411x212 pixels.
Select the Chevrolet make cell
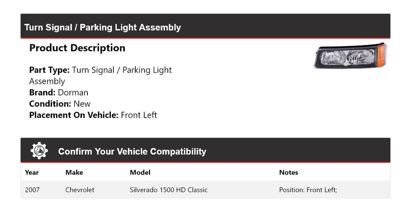coord(80,190)
